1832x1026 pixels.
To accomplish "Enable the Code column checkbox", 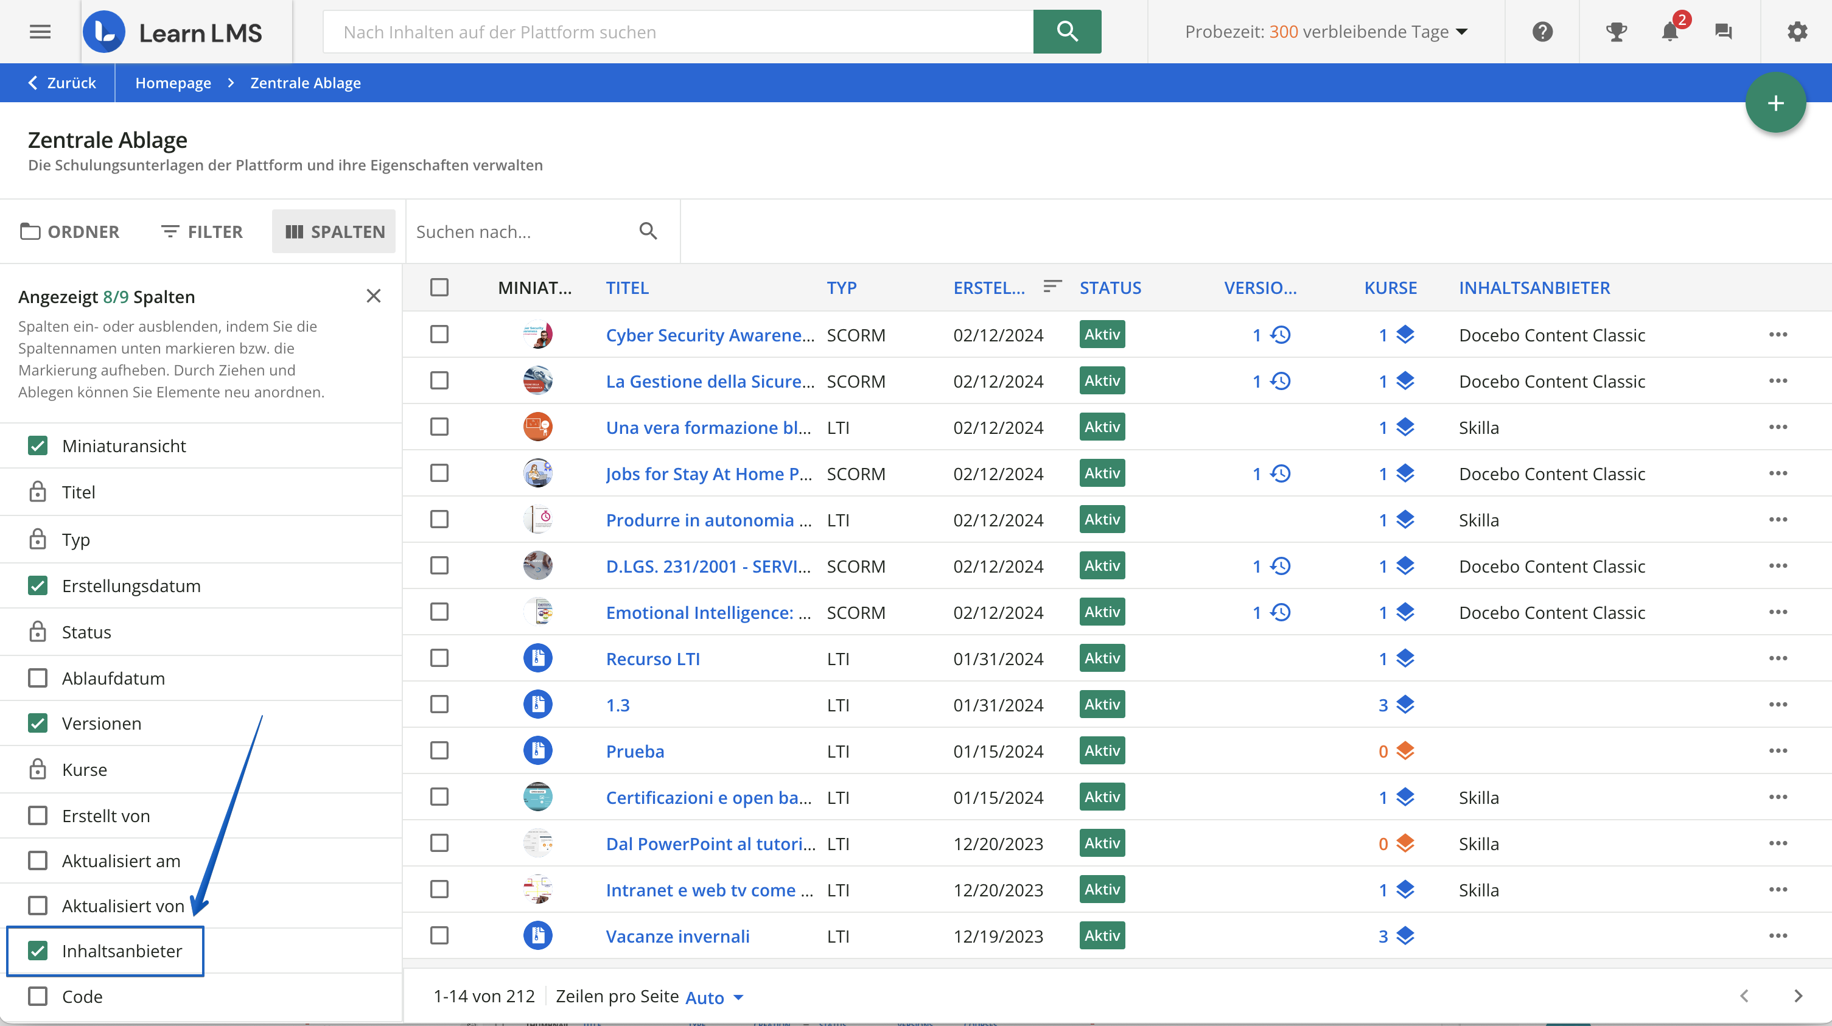I will (38, 996).
